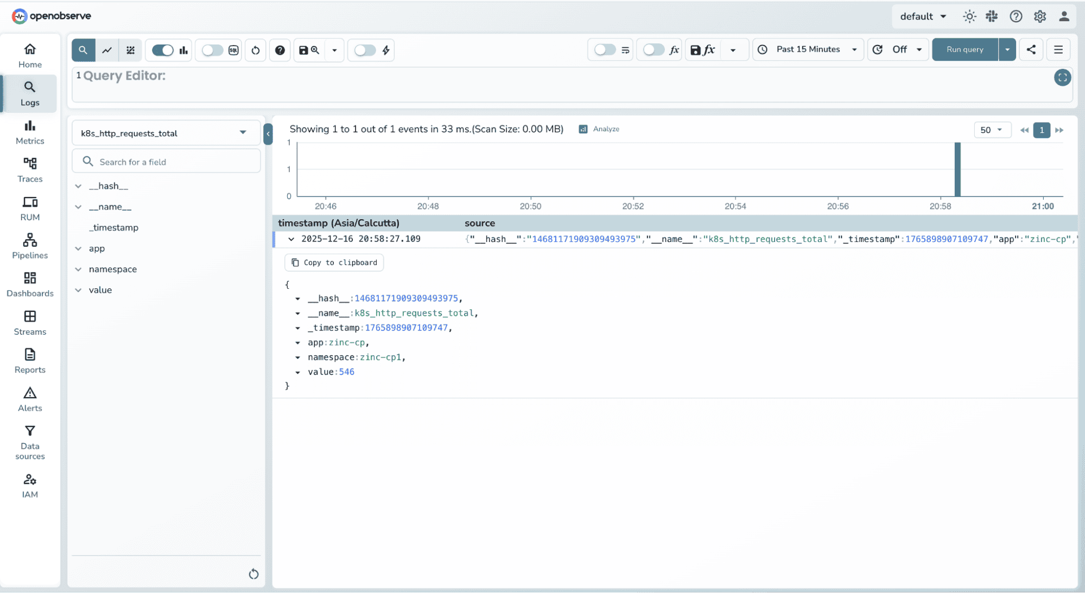Viewport: 1085px width, 593px height.
Task: Click the share icon in the toolbar
Action: pos(1031,49)
